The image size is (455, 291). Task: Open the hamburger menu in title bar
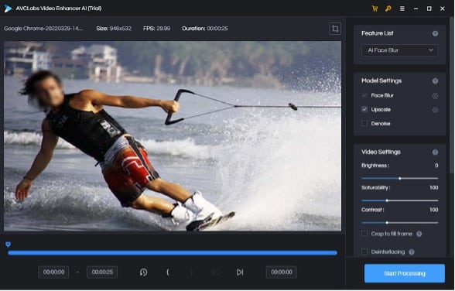click(402, 9)
